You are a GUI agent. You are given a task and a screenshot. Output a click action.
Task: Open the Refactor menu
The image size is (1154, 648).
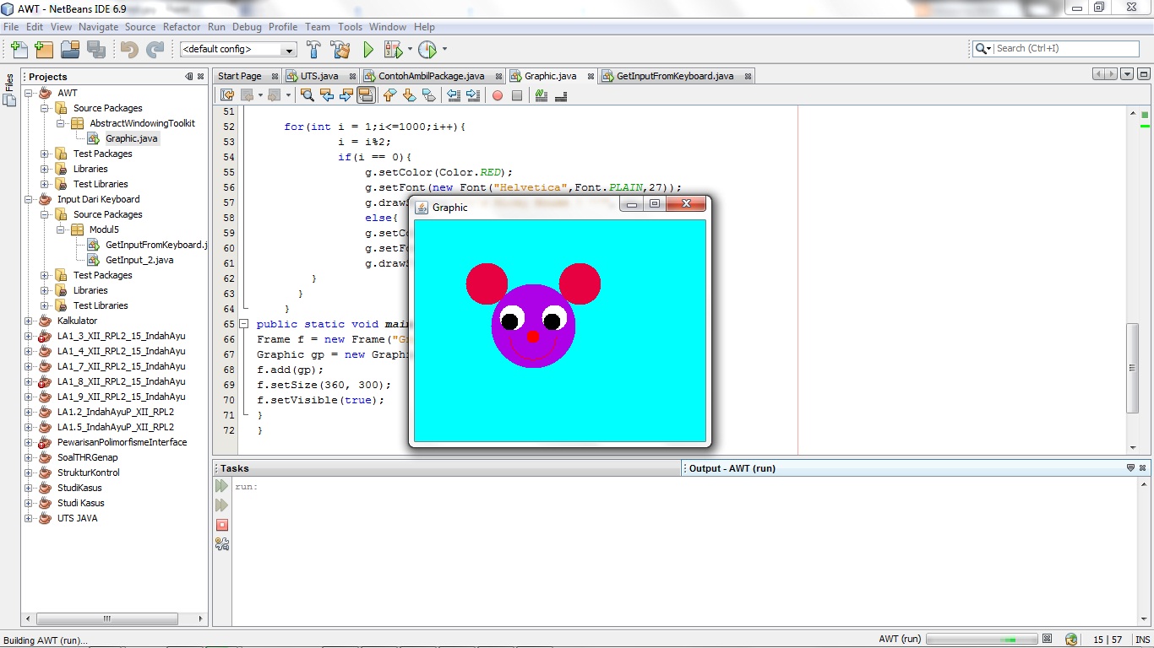pyautogui.click(x=182, y=26)
